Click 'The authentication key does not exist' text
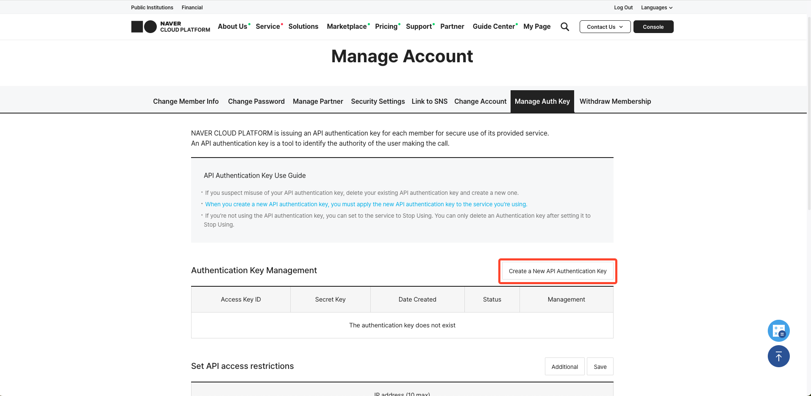This screenshot has height=396, width=811. pos(402,325)
